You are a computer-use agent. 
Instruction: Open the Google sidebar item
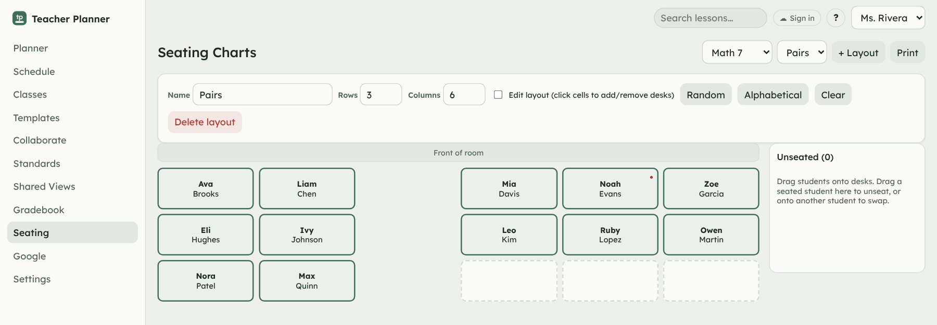click(72, 256)
